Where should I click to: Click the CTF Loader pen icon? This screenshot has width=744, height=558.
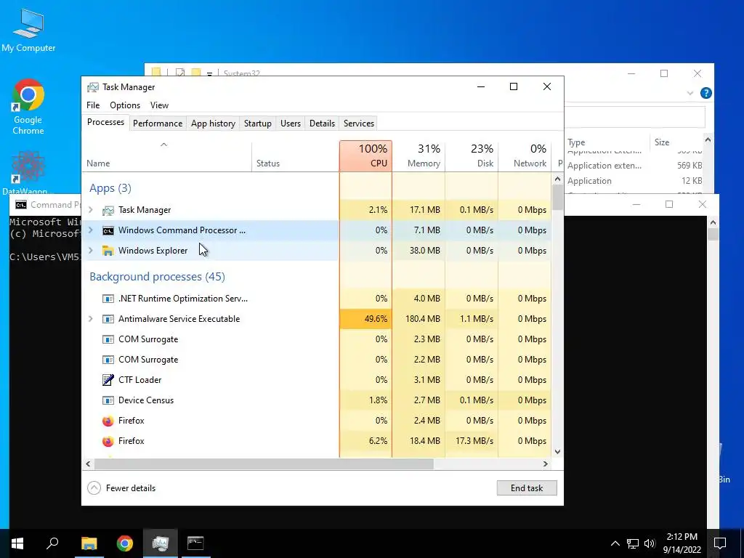108,379
